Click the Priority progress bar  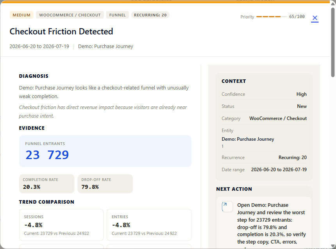coord(272,16)
